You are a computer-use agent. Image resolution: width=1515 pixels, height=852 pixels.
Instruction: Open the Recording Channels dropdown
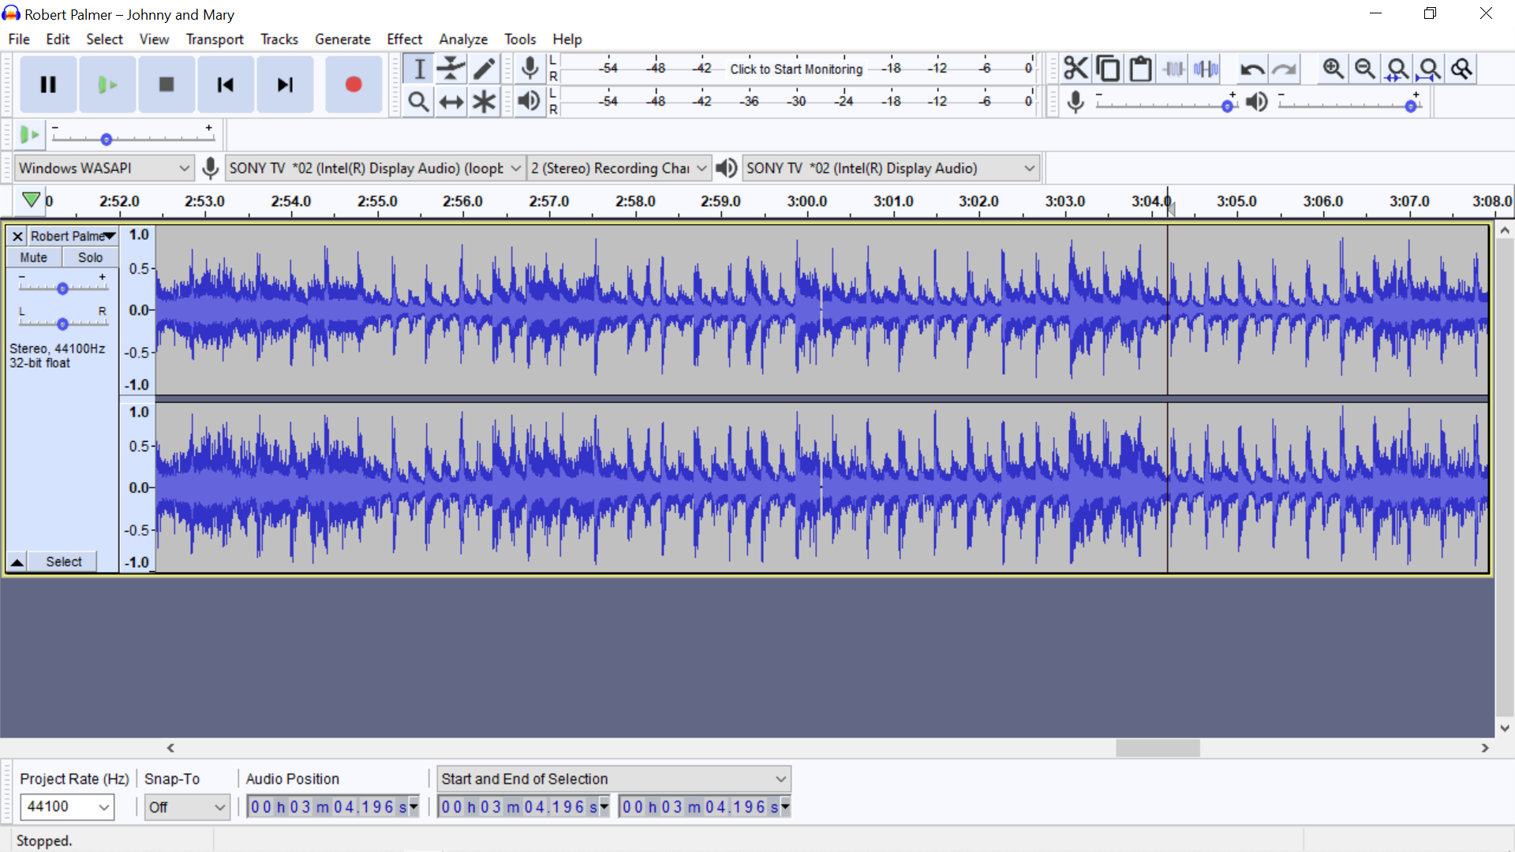(619, 168)
